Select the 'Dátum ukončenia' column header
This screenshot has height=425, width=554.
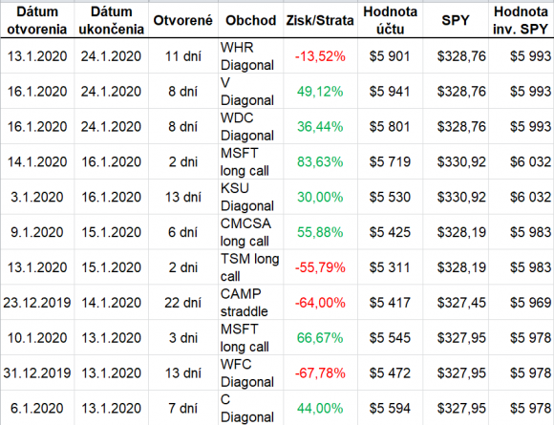click(112, 20)
